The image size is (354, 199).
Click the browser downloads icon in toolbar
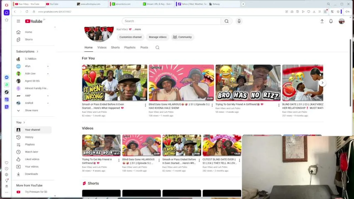(x=314, y=12)
